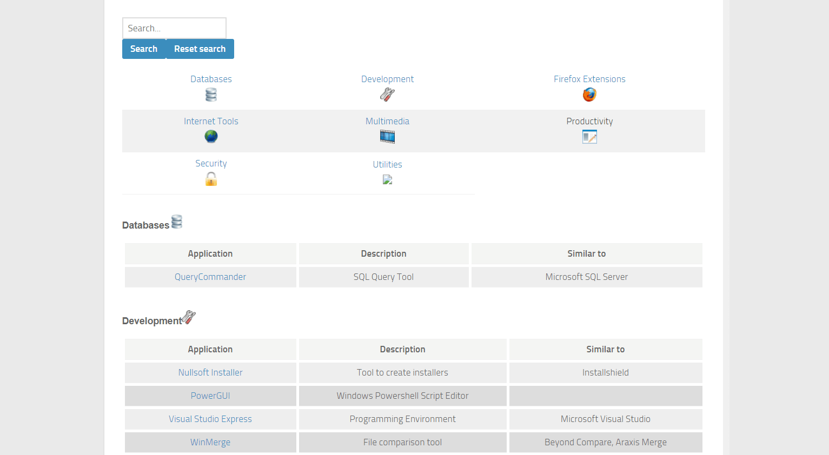829x455 pixels.
Task: Click the Databases database stack icon
Action: click(211, 95)
